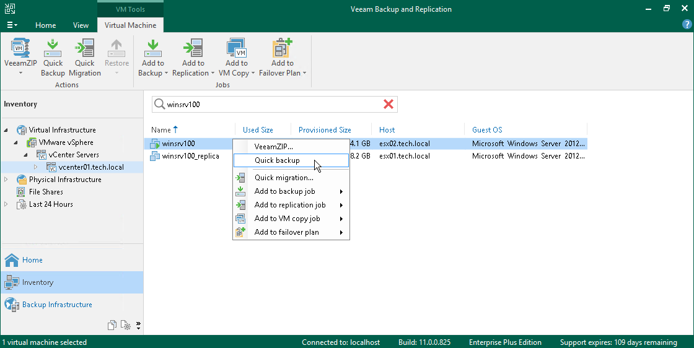The width and height of the screenshot is (694, 348).
Task: Clear search with the red X icon
Action: (x=389, y=105)
